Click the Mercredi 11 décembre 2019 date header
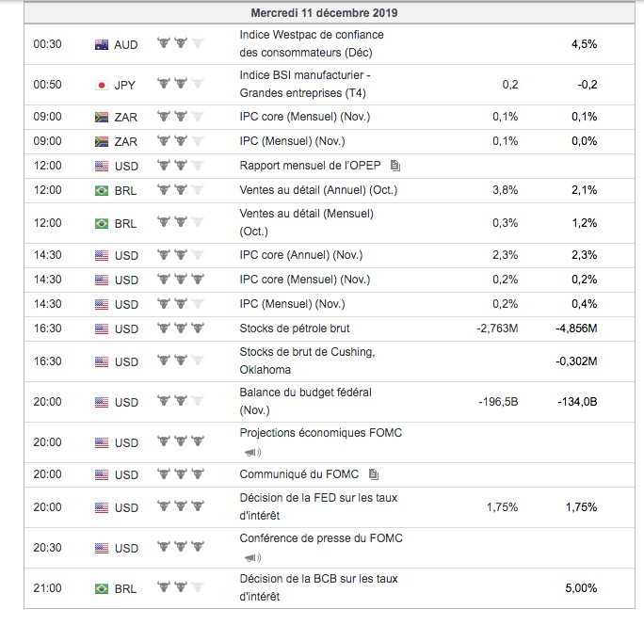This screenshot has height=625, width=644. click(x=324, y=12)
